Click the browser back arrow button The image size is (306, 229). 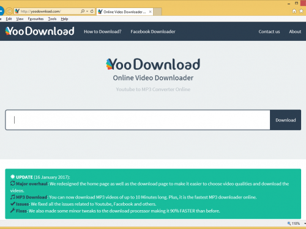tap(1, 11)
